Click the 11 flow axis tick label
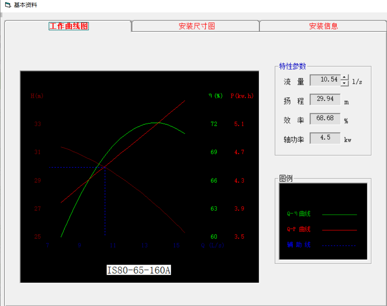Screen dimensions: 387x306 pyautogui.click(x=113, y=245)
